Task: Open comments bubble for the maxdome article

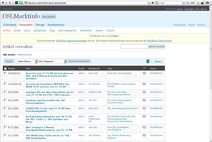Action: (x=144, y=101)
